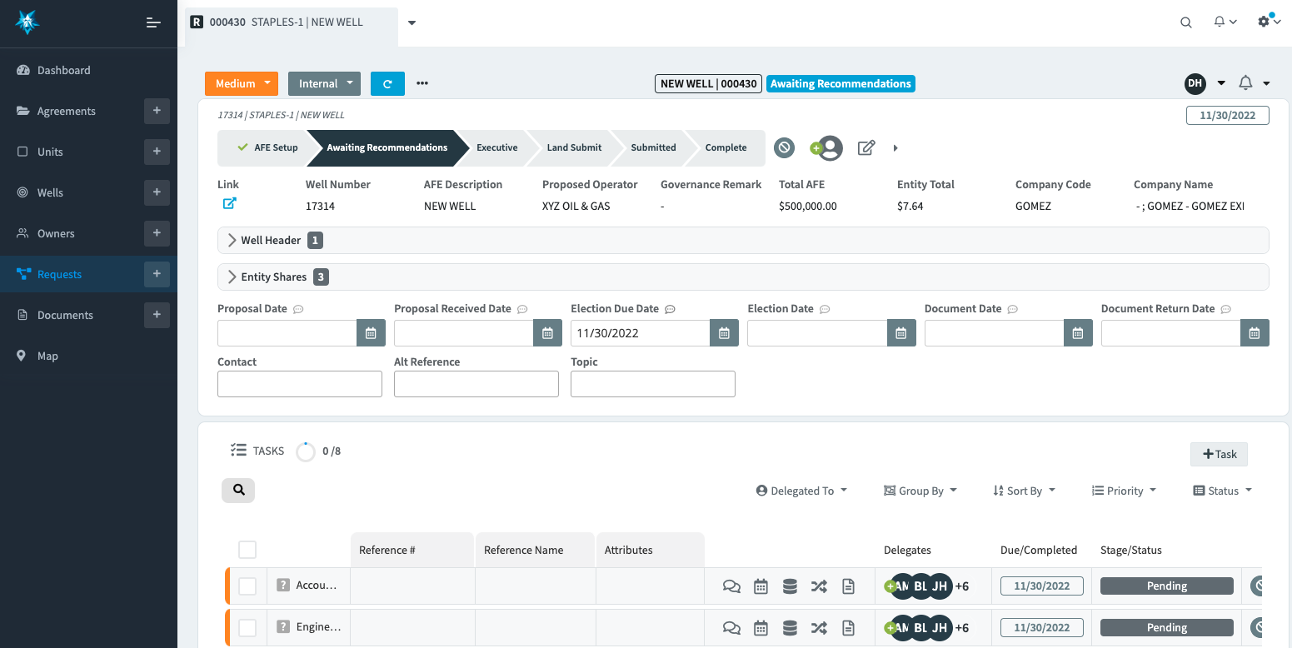The image size is (1292, 648).
Task: Check the Accounting task row checkbox
Action: 247,586
